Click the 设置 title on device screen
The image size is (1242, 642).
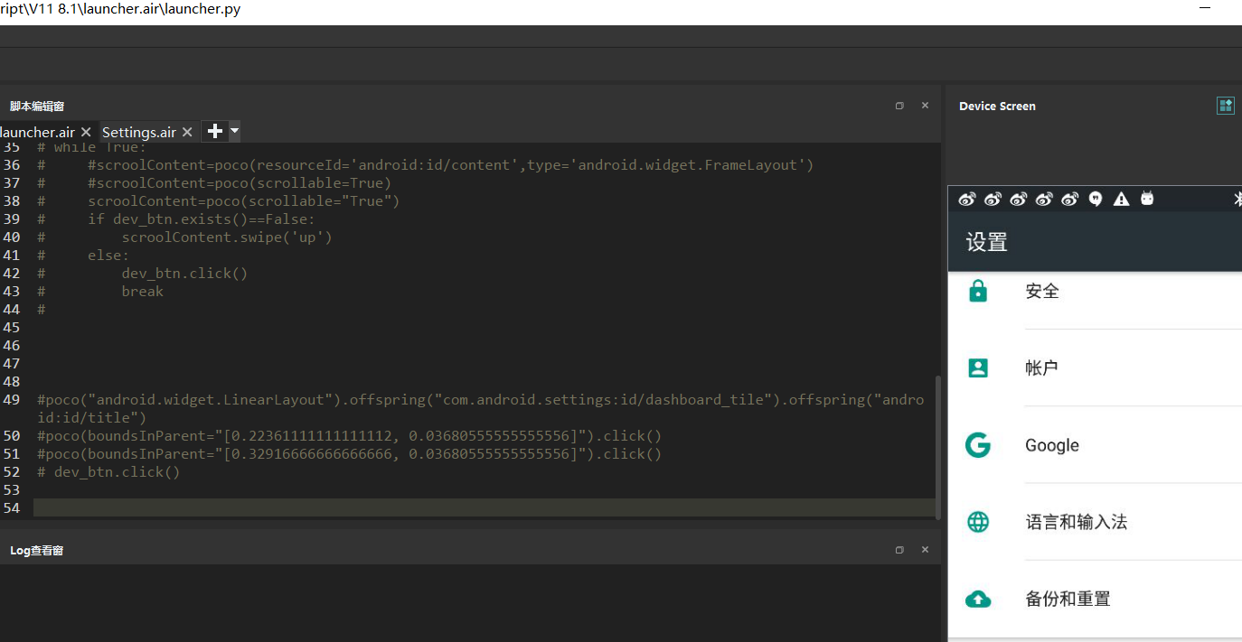tap(986, 242)
